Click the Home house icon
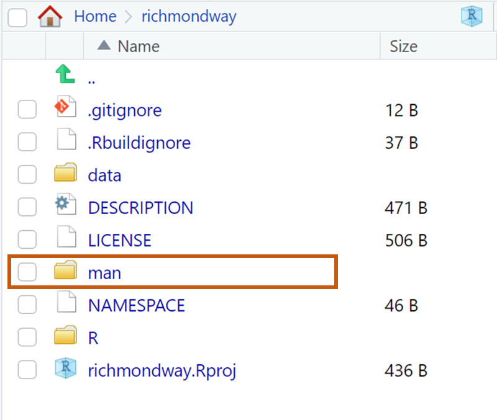Image resolution: width=497 pixels, height=420 pixels. click(50, 16)
